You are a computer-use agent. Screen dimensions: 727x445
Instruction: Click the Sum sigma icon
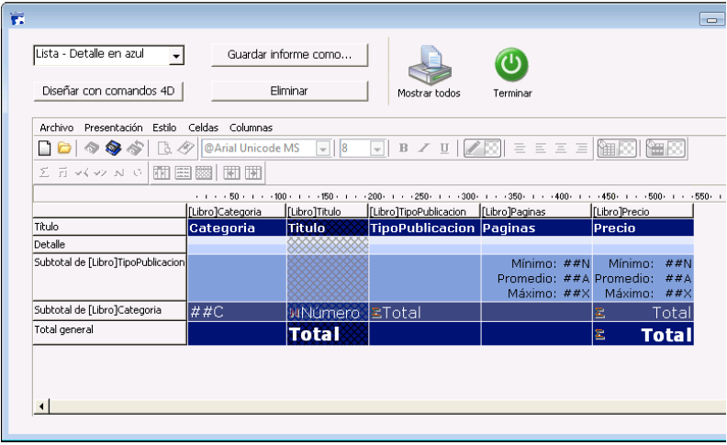click(x=44, y=172)
